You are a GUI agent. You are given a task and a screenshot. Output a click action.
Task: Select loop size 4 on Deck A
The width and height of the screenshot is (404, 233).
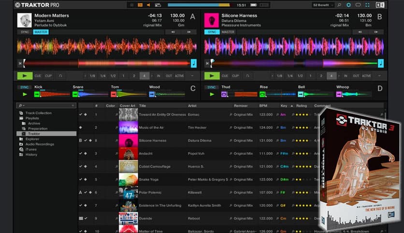[144, 76]
